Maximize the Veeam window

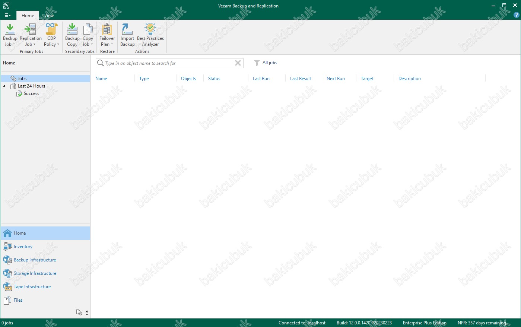coord(504,6)
